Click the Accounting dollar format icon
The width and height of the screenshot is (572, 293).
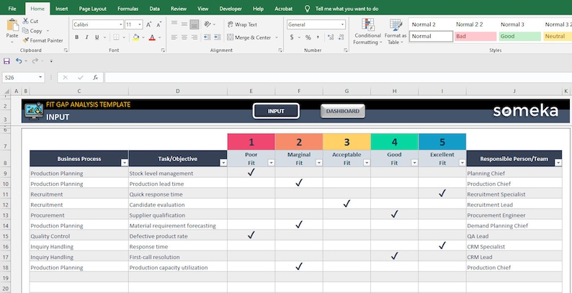(x=292, y=37)
